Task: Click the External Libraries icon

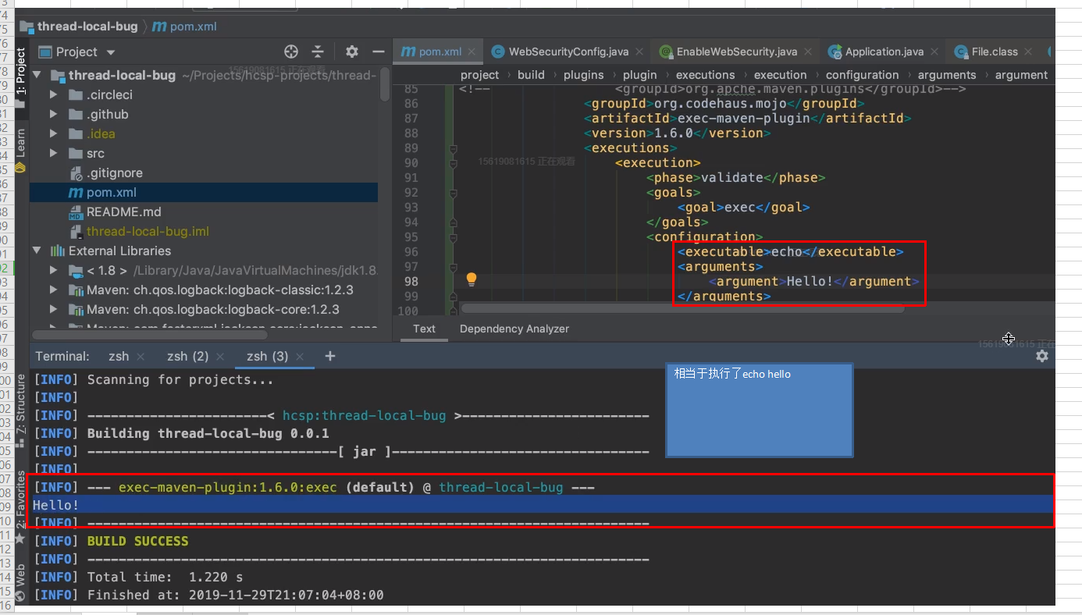Action: [58, 251]
